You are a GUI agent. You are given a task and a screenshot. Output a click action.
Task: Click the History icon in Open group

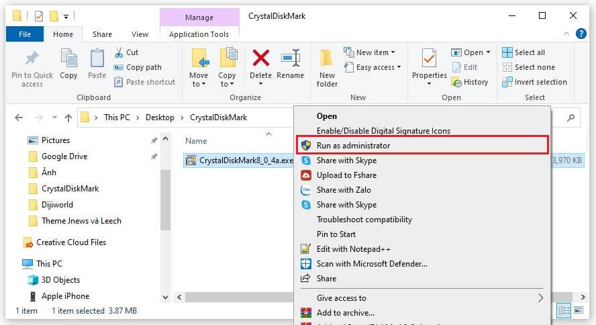(x=456, y=82)
